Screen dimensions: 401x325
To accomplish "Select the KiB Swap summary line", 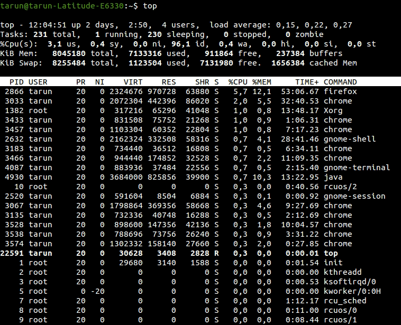I will tap(178, 63).
